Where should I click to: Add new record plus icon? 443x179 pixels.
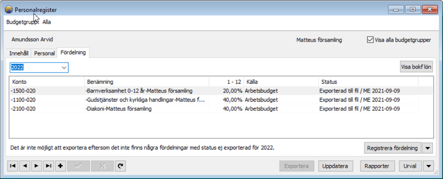coord(60,166)
